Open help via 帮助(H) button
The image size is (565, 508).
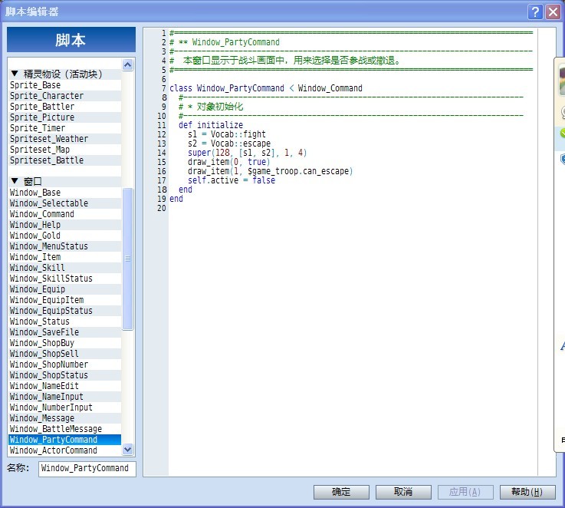point(527,492)
